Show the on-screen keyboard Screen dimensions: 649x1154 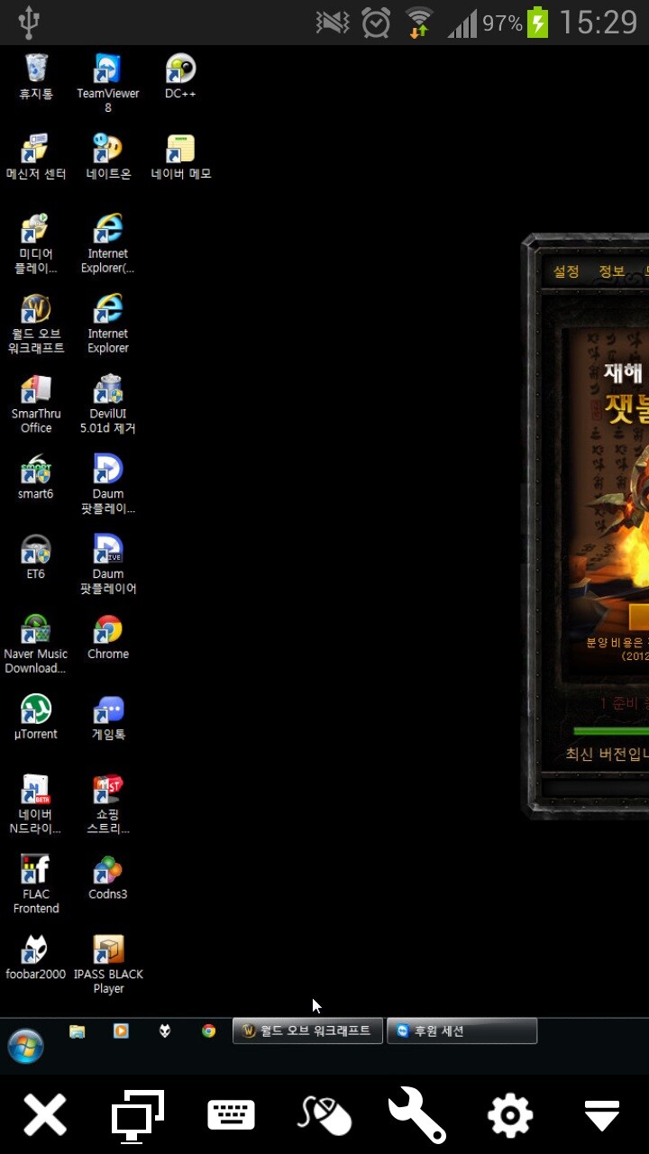click(x=231, y=1115)
